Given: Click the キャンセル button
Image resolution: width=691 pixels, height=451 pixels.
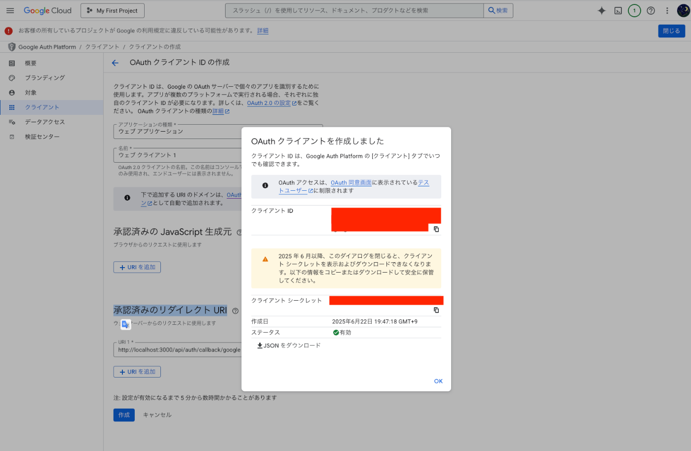Looking at the screenshot, I should coord(157,415).
